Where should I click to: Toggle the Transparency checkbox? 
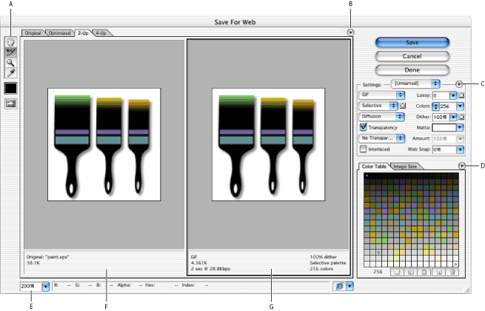(x=363, y=127)
